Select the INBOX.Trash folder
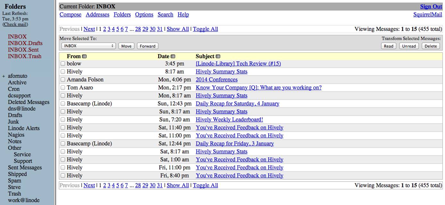 (25, 56)
